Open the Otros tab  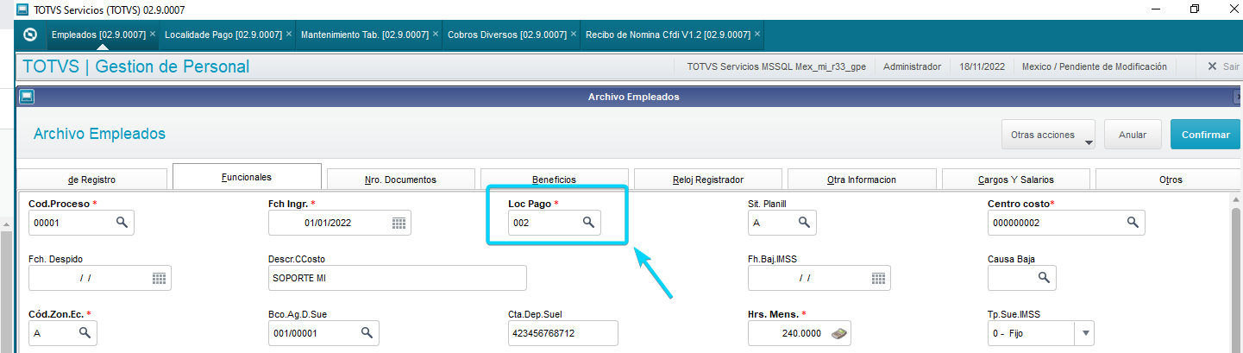[1170, 180]
